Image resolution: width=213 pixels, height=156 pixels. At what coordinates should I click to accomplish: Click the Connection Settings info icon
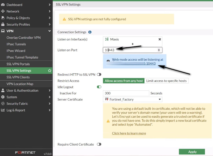point(90,32)
